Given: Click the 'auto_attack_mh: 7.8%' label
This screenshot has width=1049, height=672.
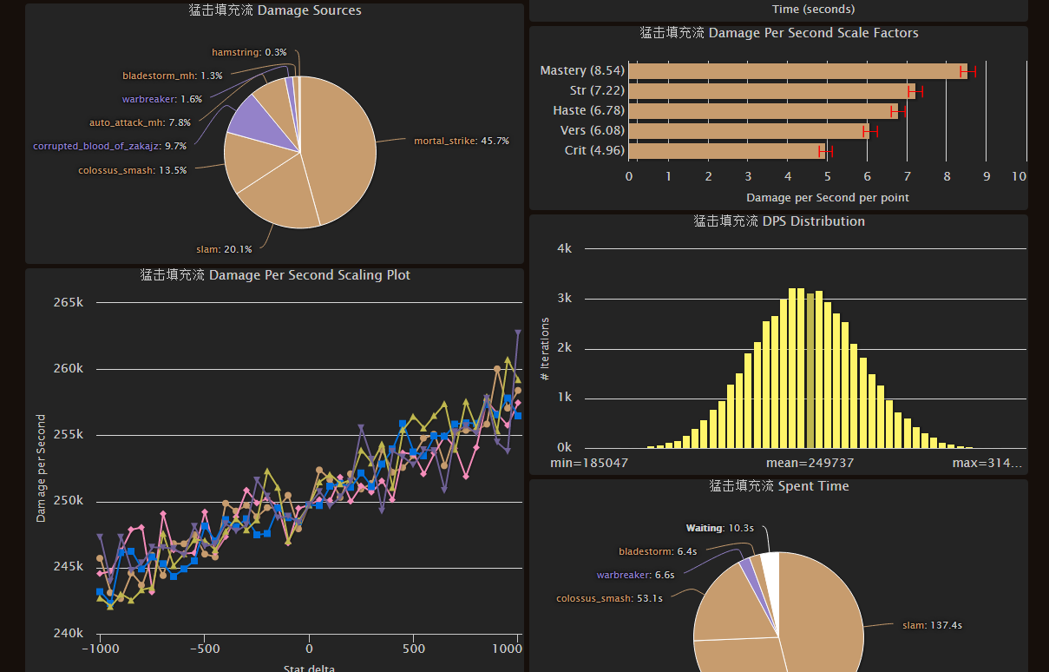Looking at the screenshot, I should [x=140, y=122].
